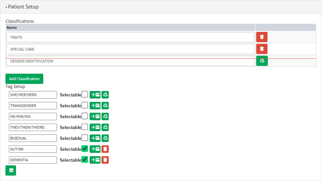The width and height of the screenshot is (322, 181).
Task: Delete the AUTISM tag
Action: 105,149
